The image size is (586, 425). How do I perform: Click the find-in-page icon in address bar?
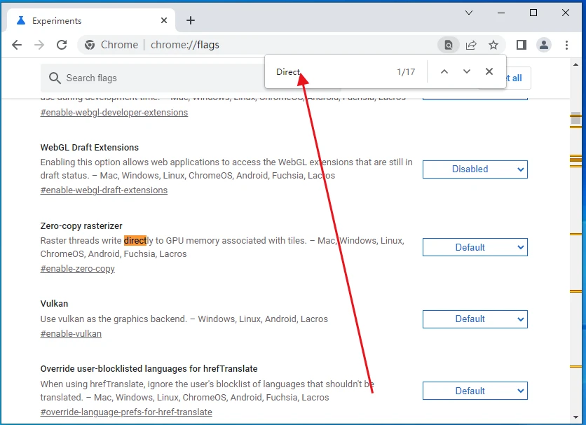[x=449, y=45]
